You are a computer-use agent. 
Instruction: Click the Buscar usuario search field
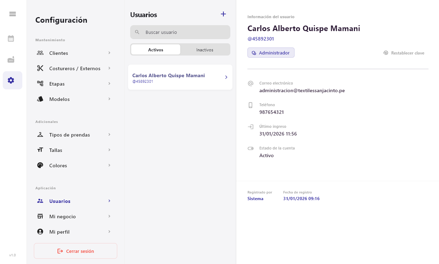click(x=180, y=32)
